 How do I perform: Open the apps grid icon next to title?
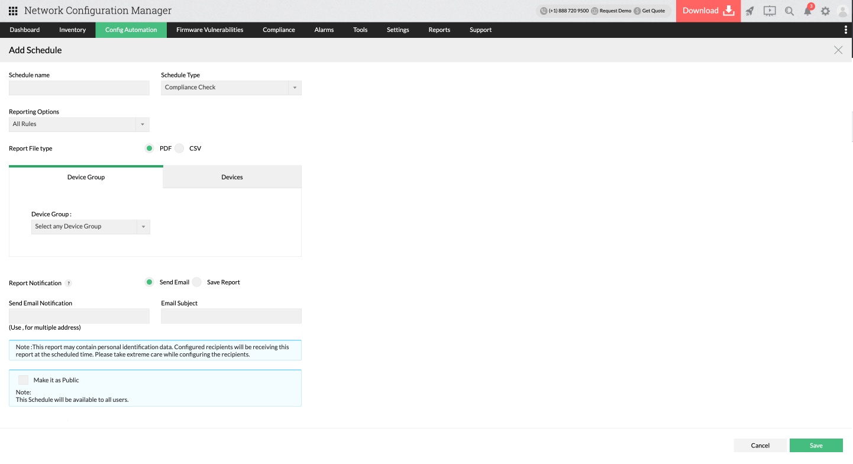pos(13,11)
